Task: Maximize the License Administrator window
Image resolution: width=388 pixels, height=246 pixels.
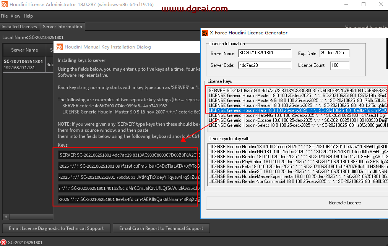Action: tap(364, 5)
